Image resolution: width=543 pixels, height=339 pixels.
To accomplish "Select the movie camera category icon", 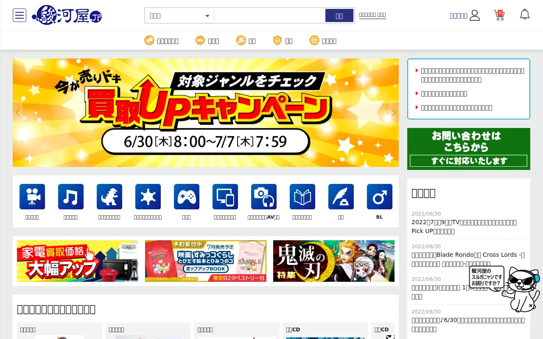I will pos(32,197).
